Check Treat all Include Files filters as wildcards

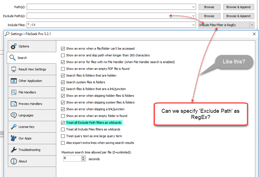pos(63,129)
